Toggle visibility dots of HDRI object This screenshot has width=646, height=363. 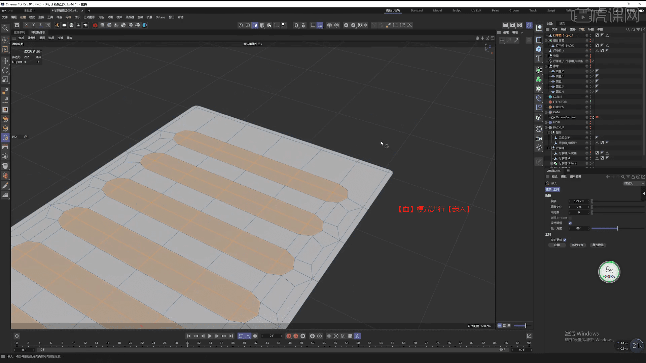[x=590, y=122]
